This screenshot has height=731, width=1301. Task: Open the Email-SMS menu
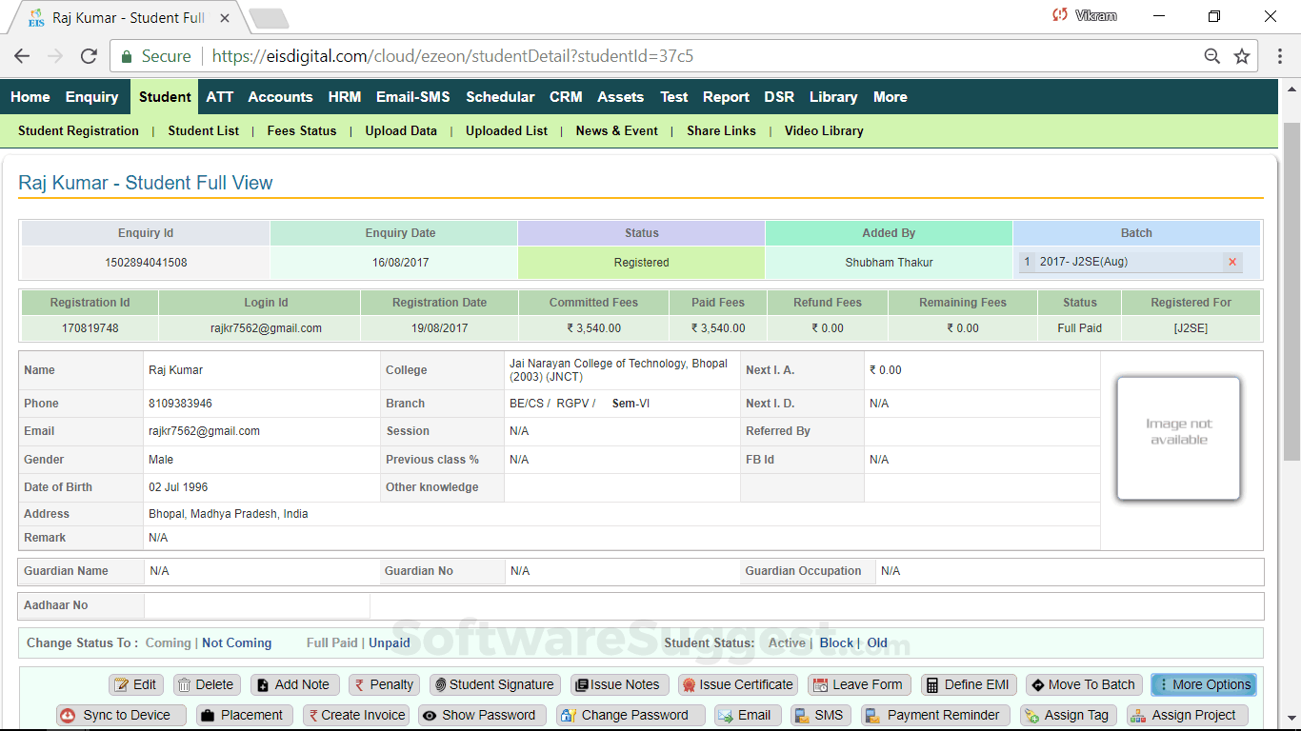click(x=413, y=97)
